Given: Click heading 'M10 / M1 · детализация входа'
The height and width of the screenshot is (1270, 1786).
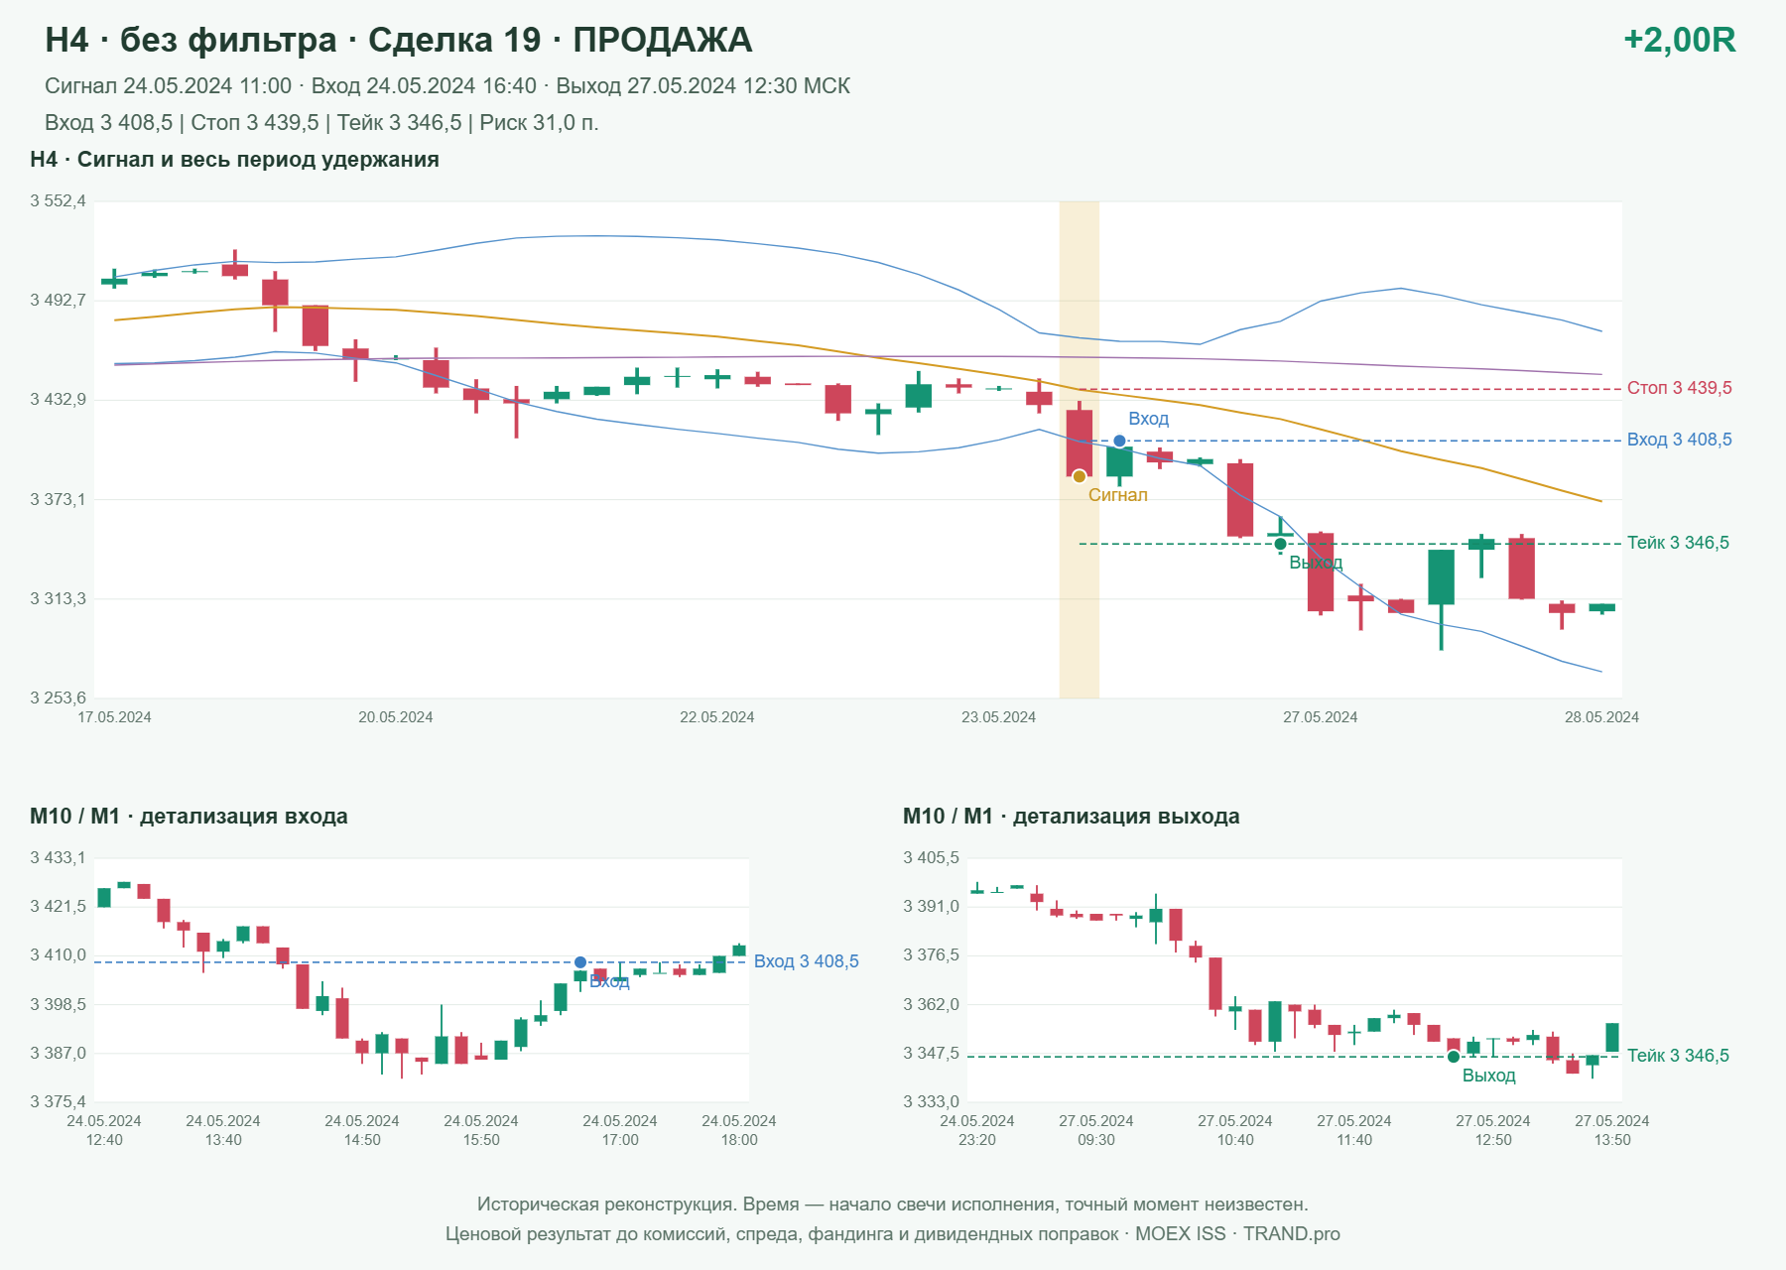Looking at the screenshot, I should click(189, 817).
